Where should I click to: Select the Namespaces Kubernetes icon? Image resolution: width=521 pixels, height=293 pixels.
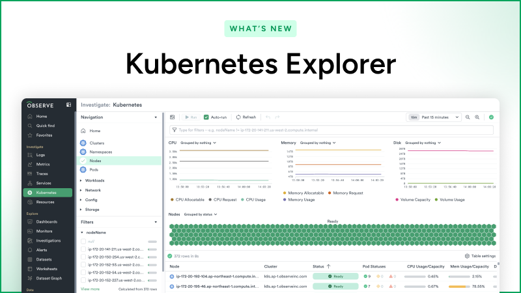click(x=83, y=152)
